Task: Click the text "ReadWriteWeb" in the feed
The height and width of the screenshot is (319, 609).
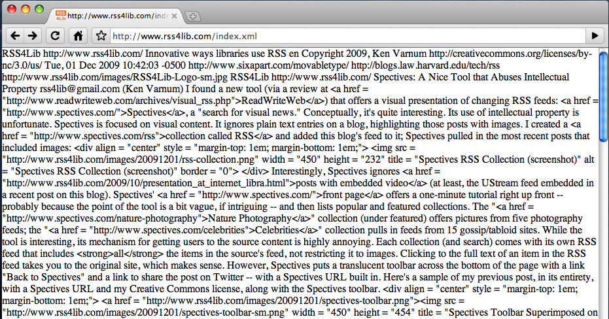Action: [273, 101]
